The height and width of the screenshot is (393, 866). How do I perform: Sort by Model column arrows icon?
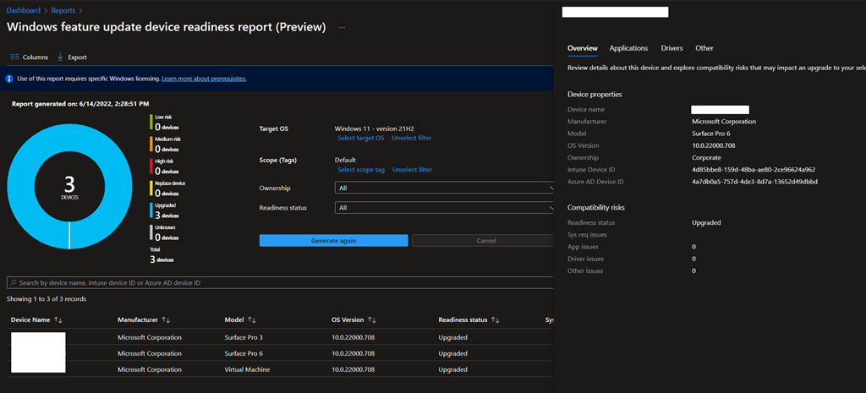251,320
